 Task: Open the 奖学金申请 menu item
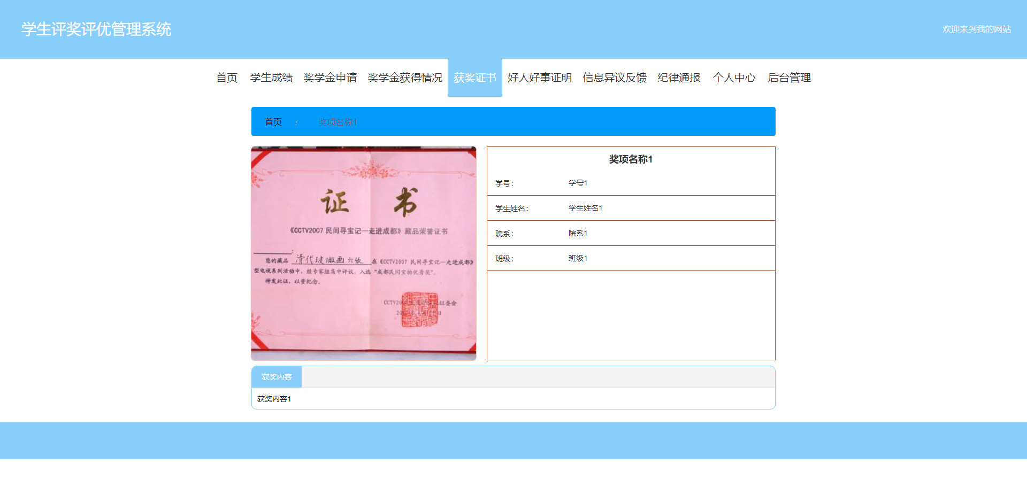[x=330, y=78]
